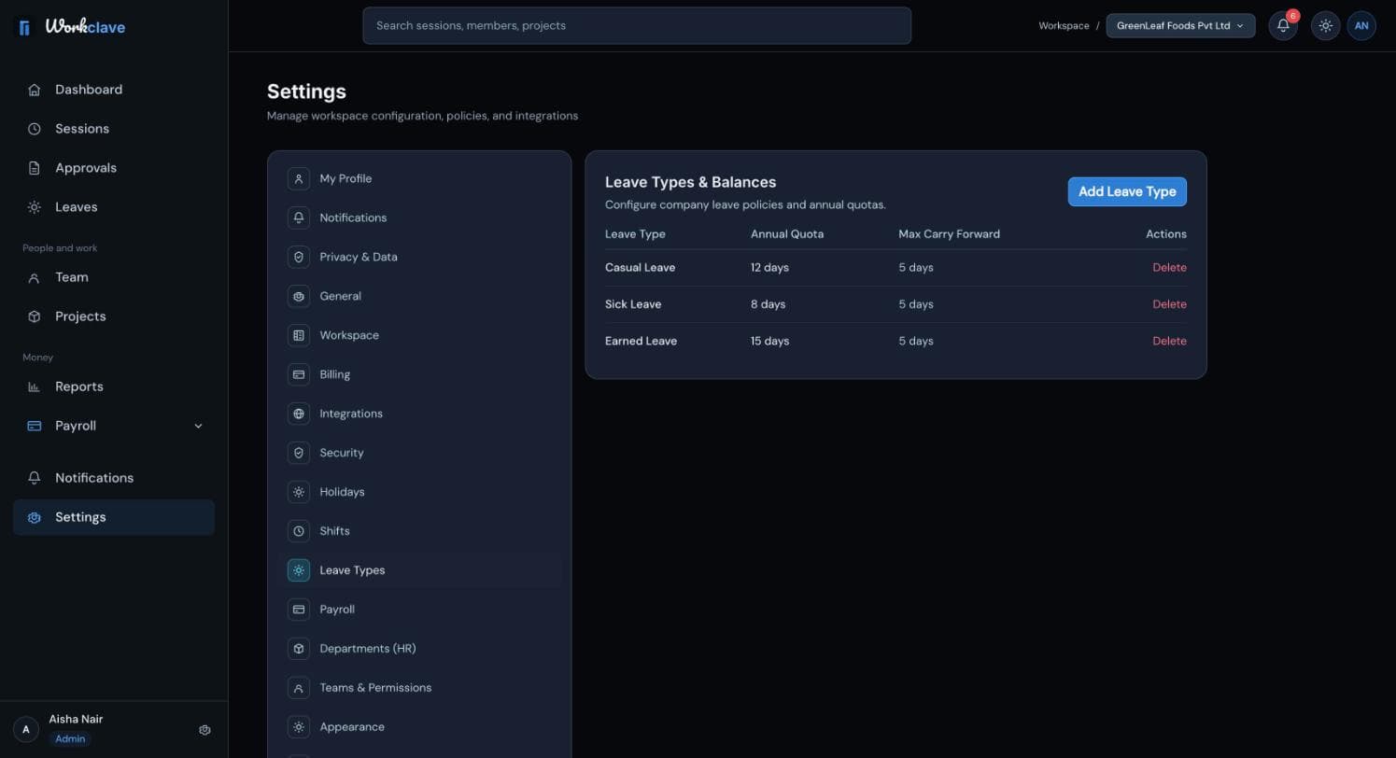Click the Payroll card icon in main sidebar
The width and height of the screenshot is (1396, 758).
[35, 426]
